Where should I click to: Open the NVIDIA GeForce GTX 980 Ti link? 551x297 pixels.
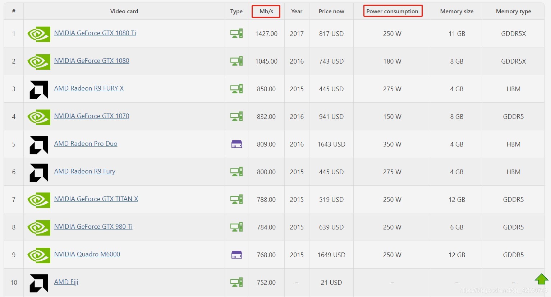click(93, 227)
